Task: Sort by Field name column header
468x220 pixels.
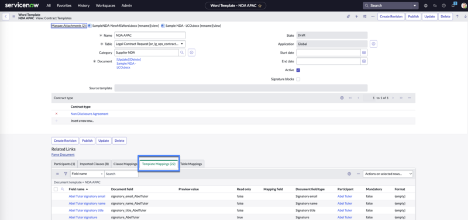Action: [77, 189]
